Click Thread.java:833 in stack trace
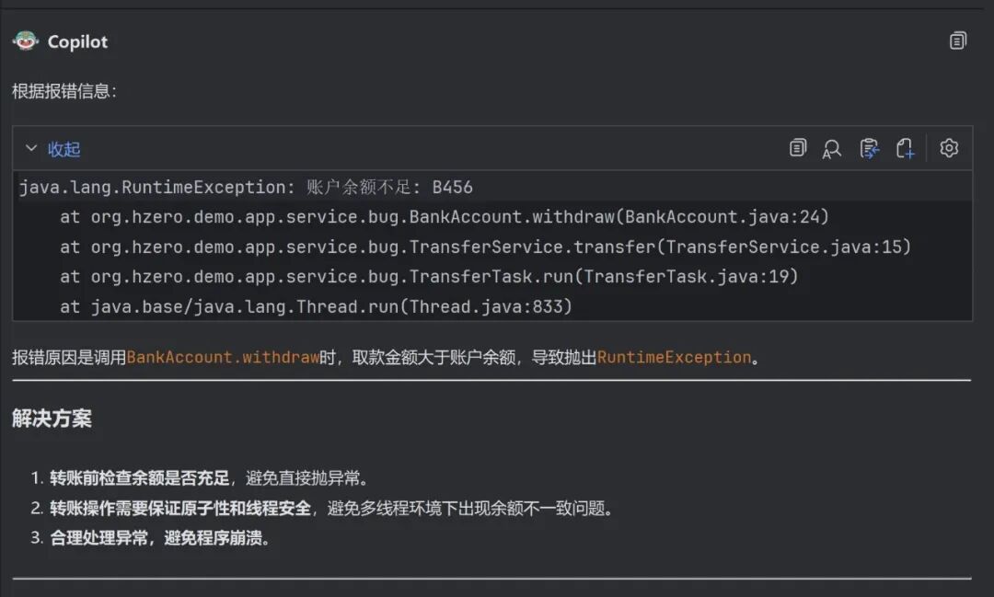994x597 pixels. 485,306
